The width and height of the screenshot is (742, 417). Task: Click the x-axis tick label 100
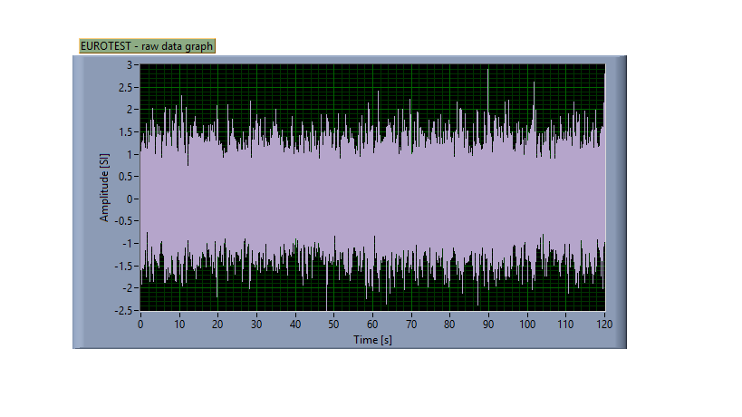coord(527,325)
